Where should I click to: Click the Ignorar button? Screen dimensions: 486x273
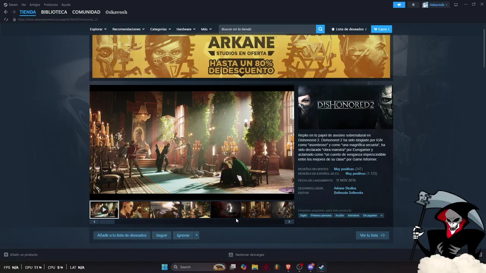pyautogui.click(x=183, y=235)
